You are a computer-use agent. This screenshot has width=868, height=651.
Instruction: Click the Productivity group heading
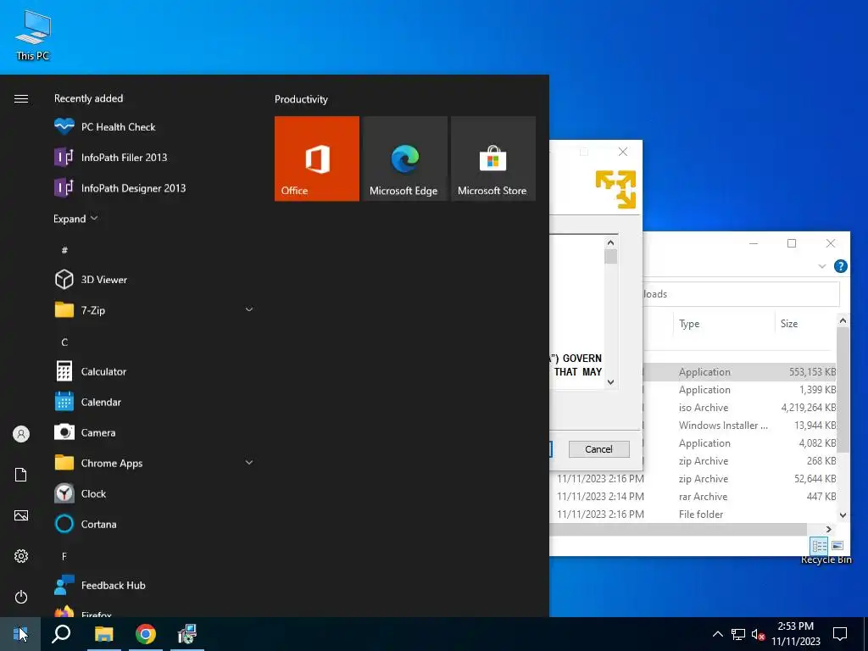(x=301, y=99)
